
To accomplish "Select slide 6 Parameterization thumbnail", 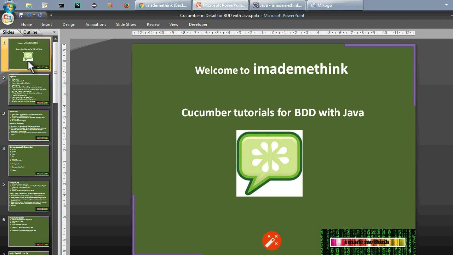I will [29, 232].
